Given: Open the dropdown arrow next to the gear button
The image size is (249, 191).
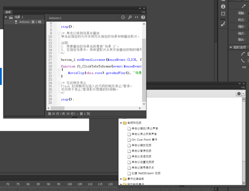Looking at the screenshot, I should tap(243, 94).
